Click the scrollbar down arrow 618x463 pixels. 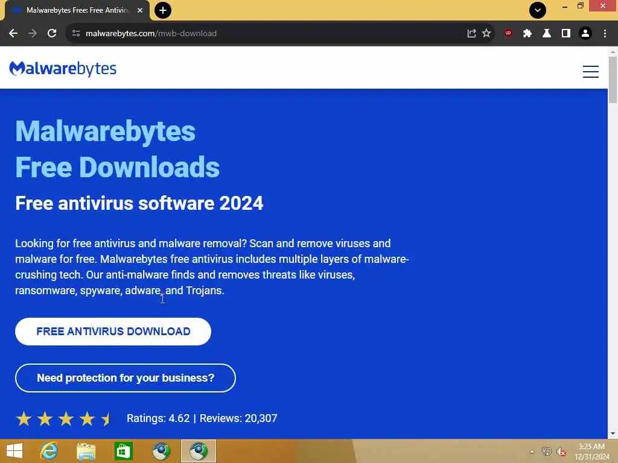tap(613, 433)
